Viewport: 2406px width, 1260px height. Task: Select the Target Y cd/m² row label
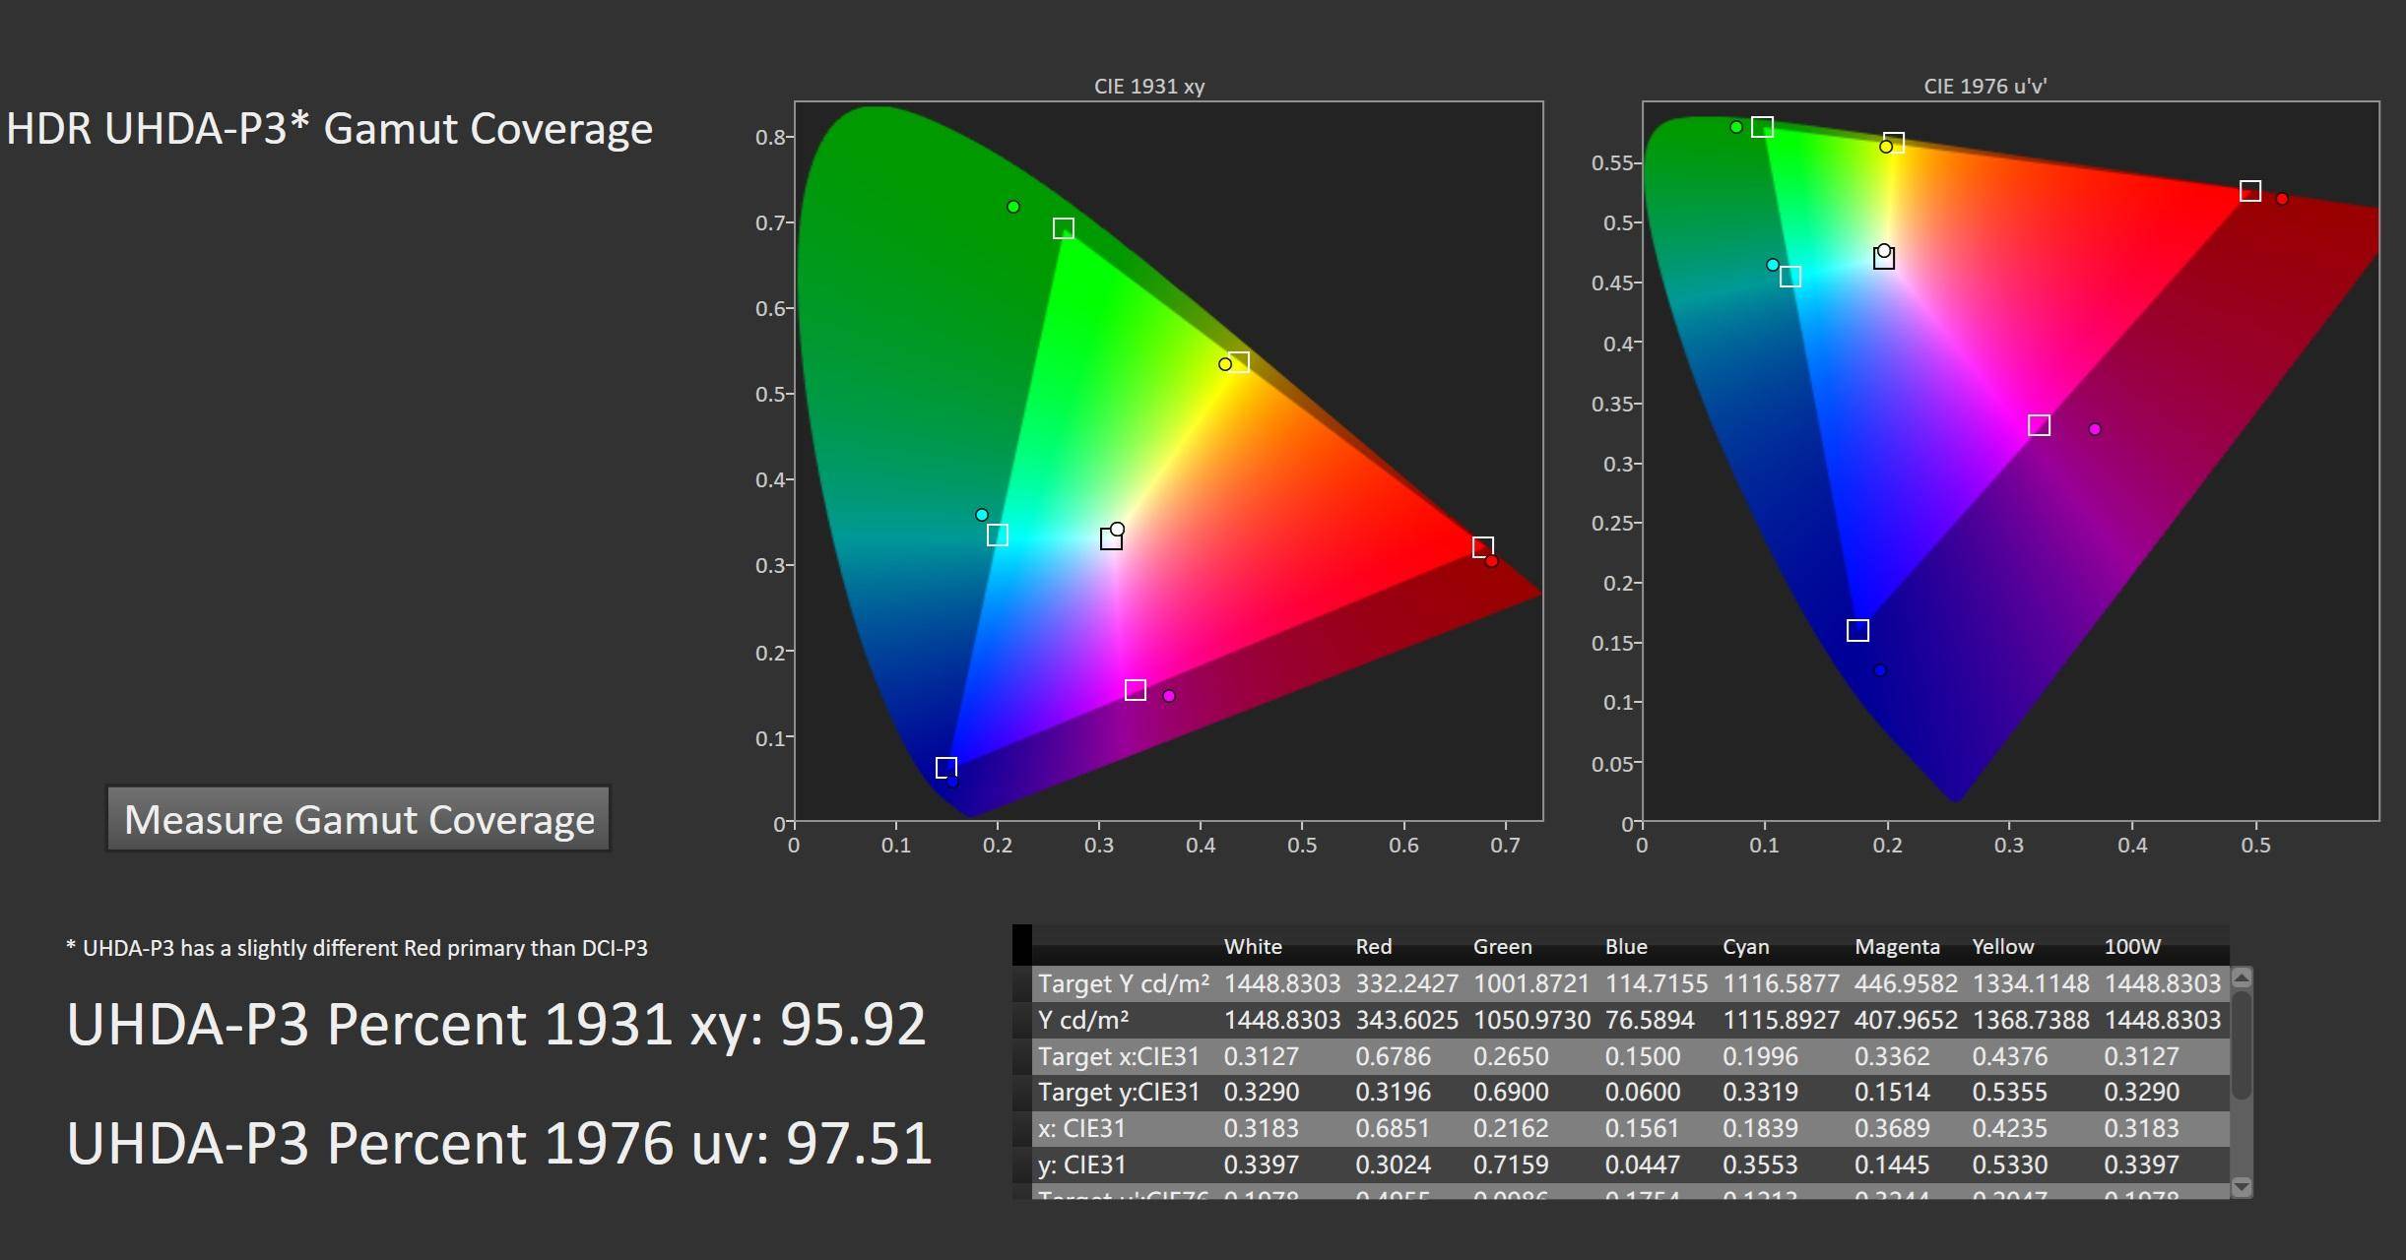coord(1123,983)
